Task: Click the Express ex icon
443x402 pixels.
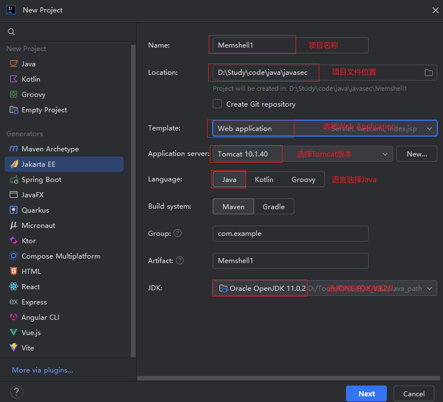Action: [14, 302]
